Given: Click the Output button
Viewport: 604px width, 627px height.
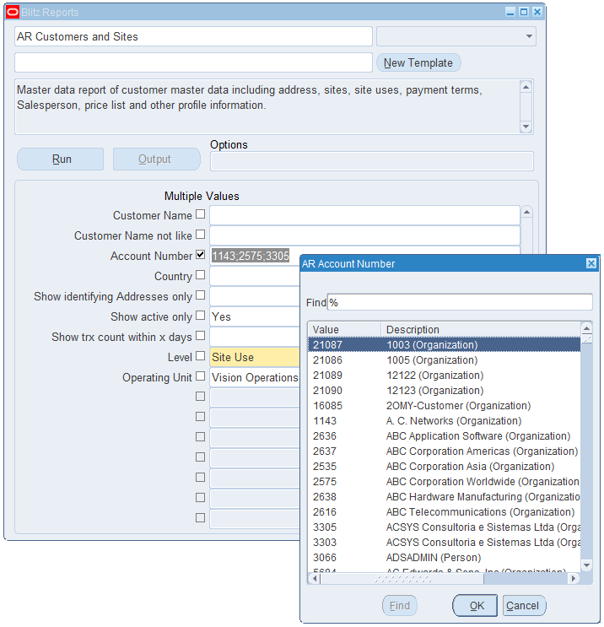Looking at the screenshot, I should pos(156,159).
